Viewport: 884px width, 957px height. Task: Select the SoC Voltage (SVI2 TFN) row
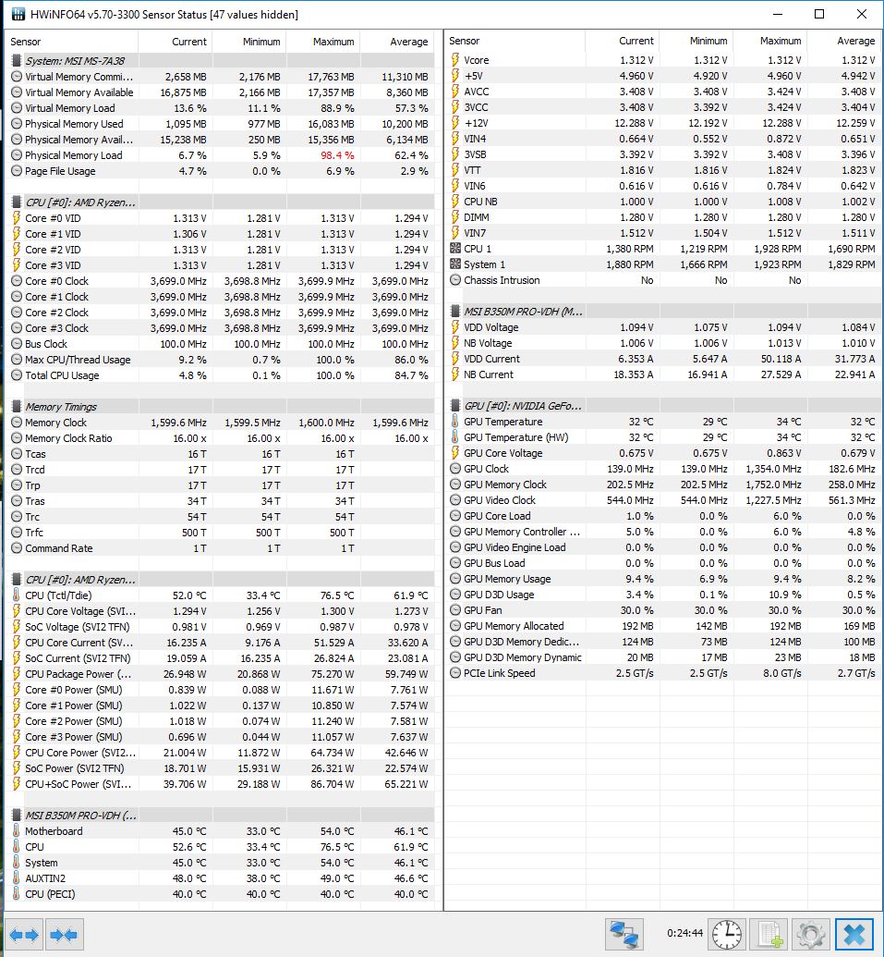[x=222, y=627]
